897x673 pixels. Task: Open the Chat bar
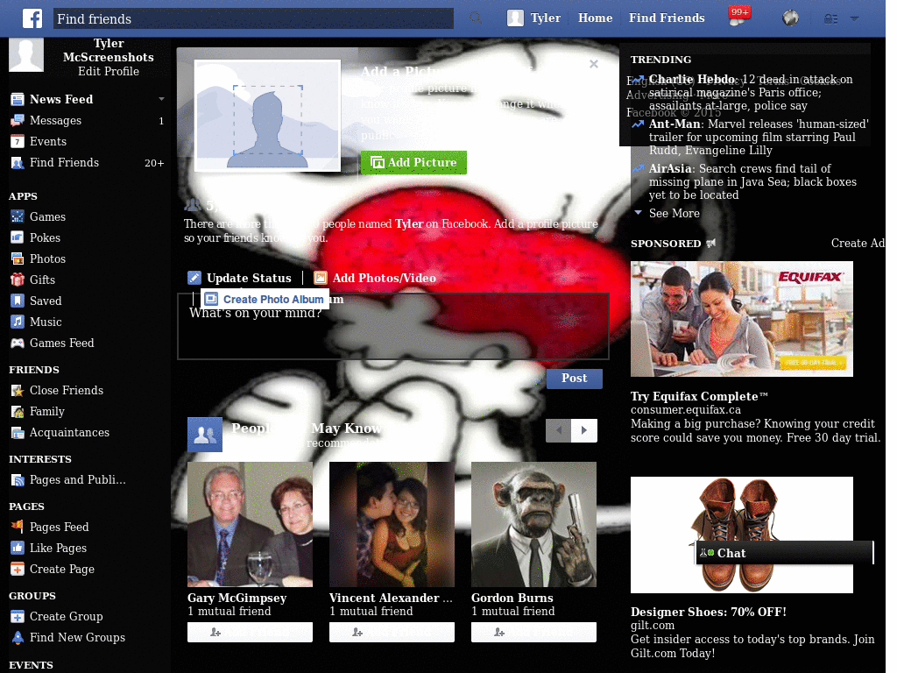tap(785, 553)
